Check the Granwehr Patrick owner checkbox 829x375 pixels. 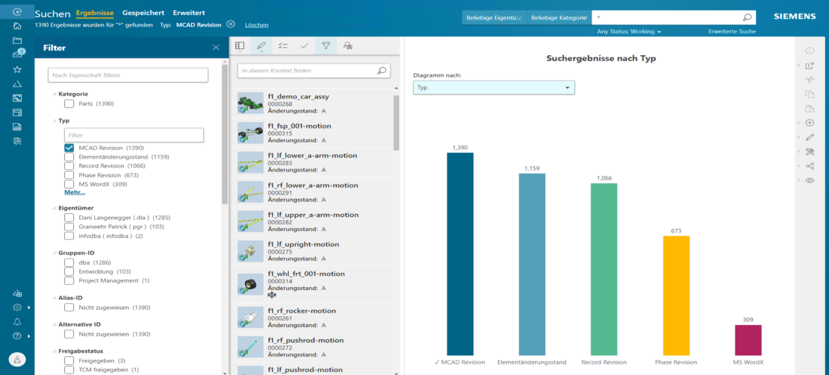pos(69,227)
